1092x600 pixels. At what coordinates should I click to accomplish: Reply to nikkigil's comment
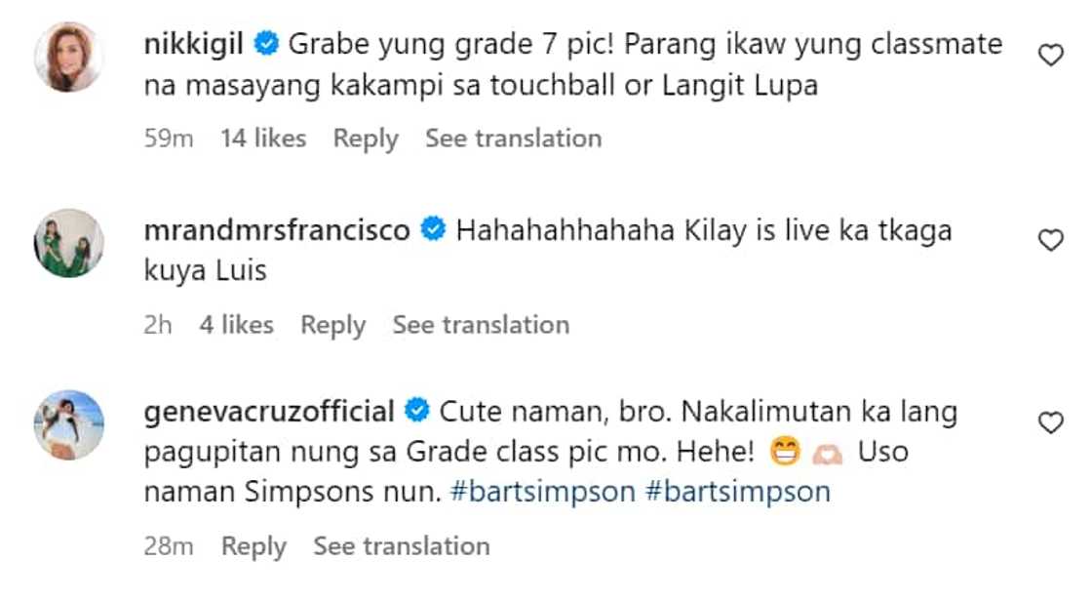(366, 139)
